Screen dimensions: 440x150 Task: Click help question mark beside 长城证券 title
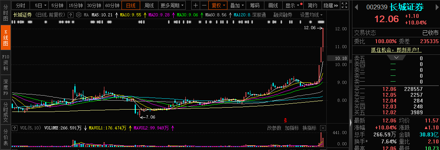pos(71,15)
